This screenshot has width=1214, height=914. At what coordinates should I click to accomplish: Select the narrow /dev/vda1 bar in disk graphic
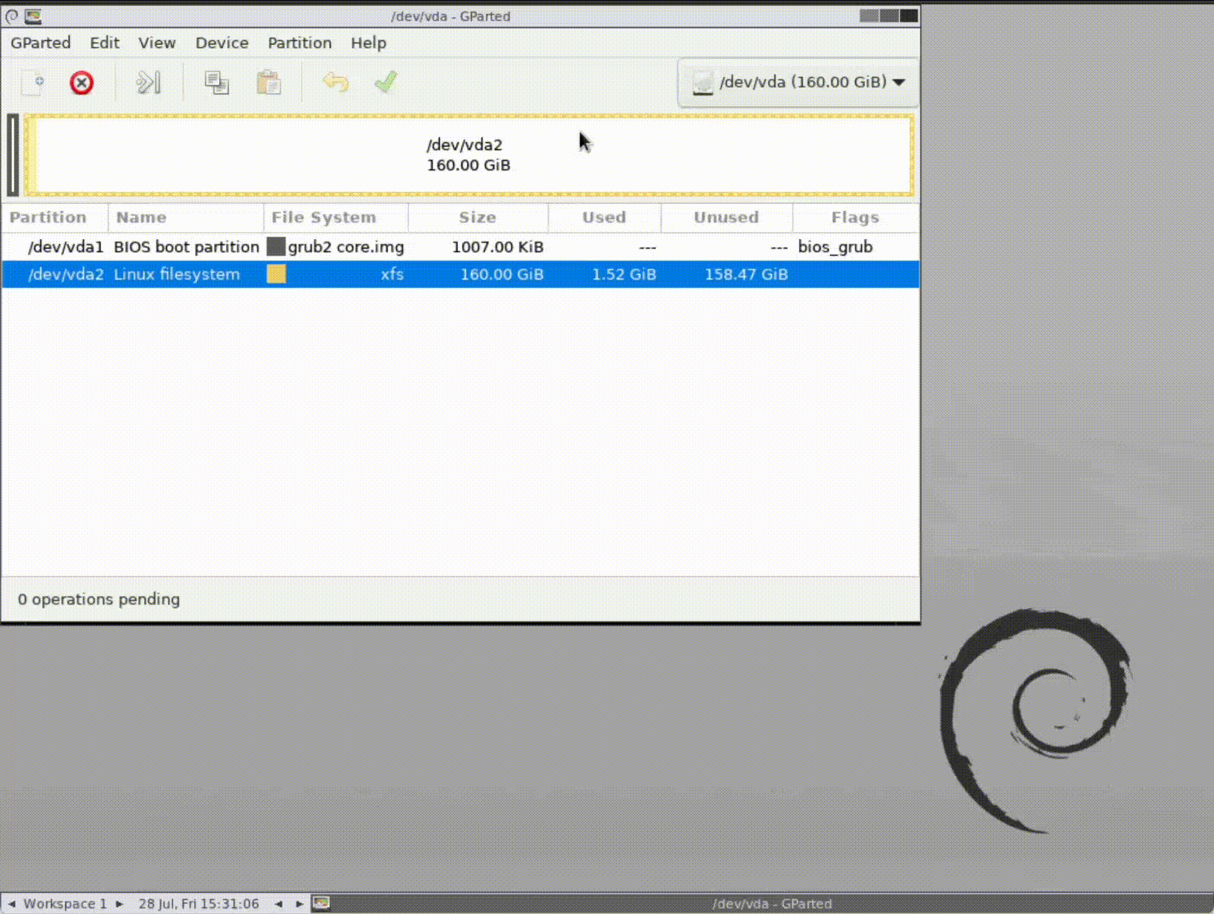13,155
